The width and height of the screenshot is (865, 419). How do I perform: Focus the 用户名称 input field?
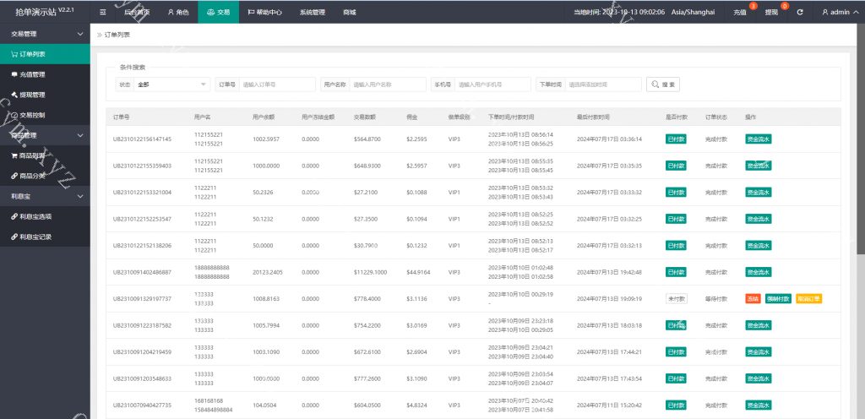(388, 84)
